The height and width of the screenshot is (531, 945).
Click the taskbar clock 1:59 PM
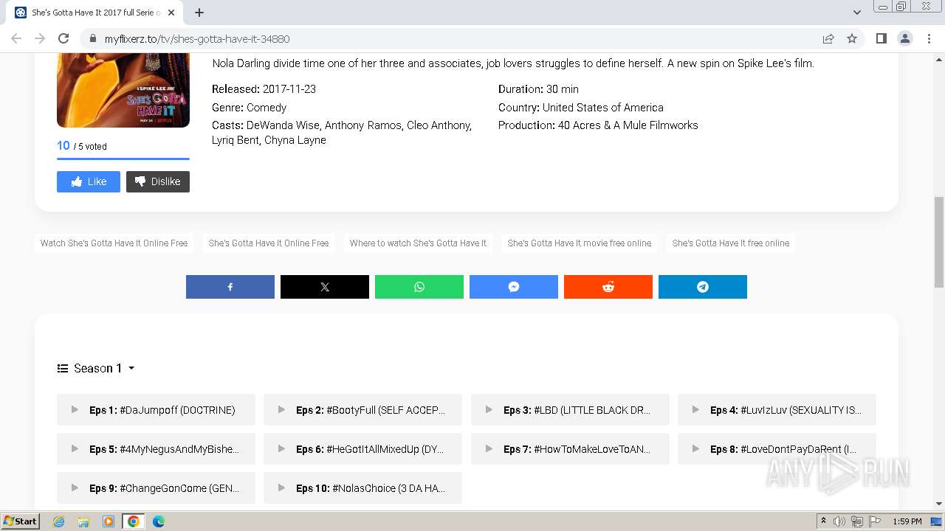[x=907, y=521]
